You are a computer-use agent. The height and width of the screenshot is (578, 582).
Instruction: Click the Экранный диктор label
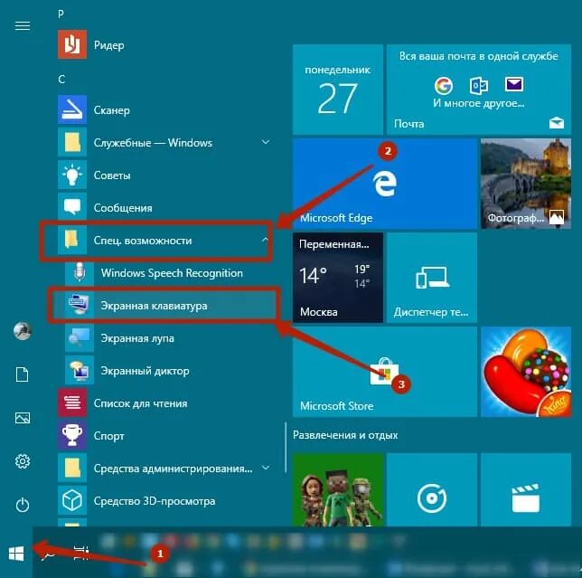click(145, 371)
